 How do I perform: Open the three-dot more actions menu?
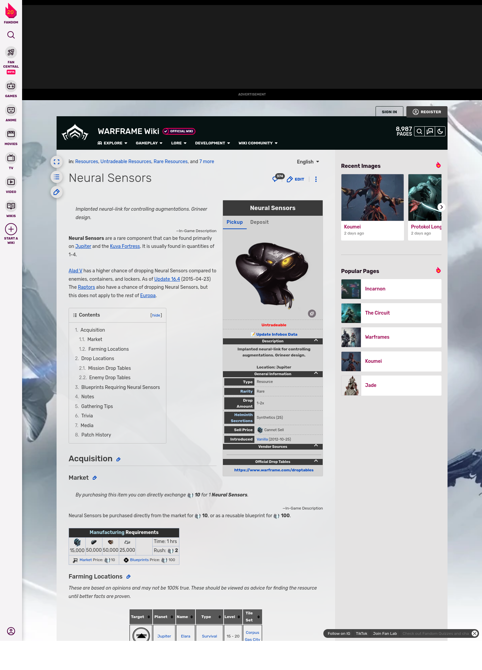point(316,179)
